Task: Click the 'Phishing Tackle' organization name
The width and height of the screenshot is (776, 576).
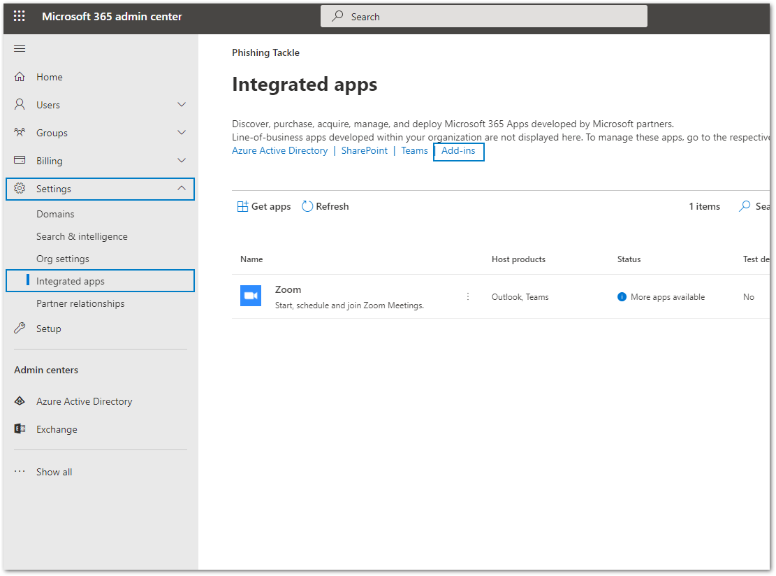Action: coord(265,52)
